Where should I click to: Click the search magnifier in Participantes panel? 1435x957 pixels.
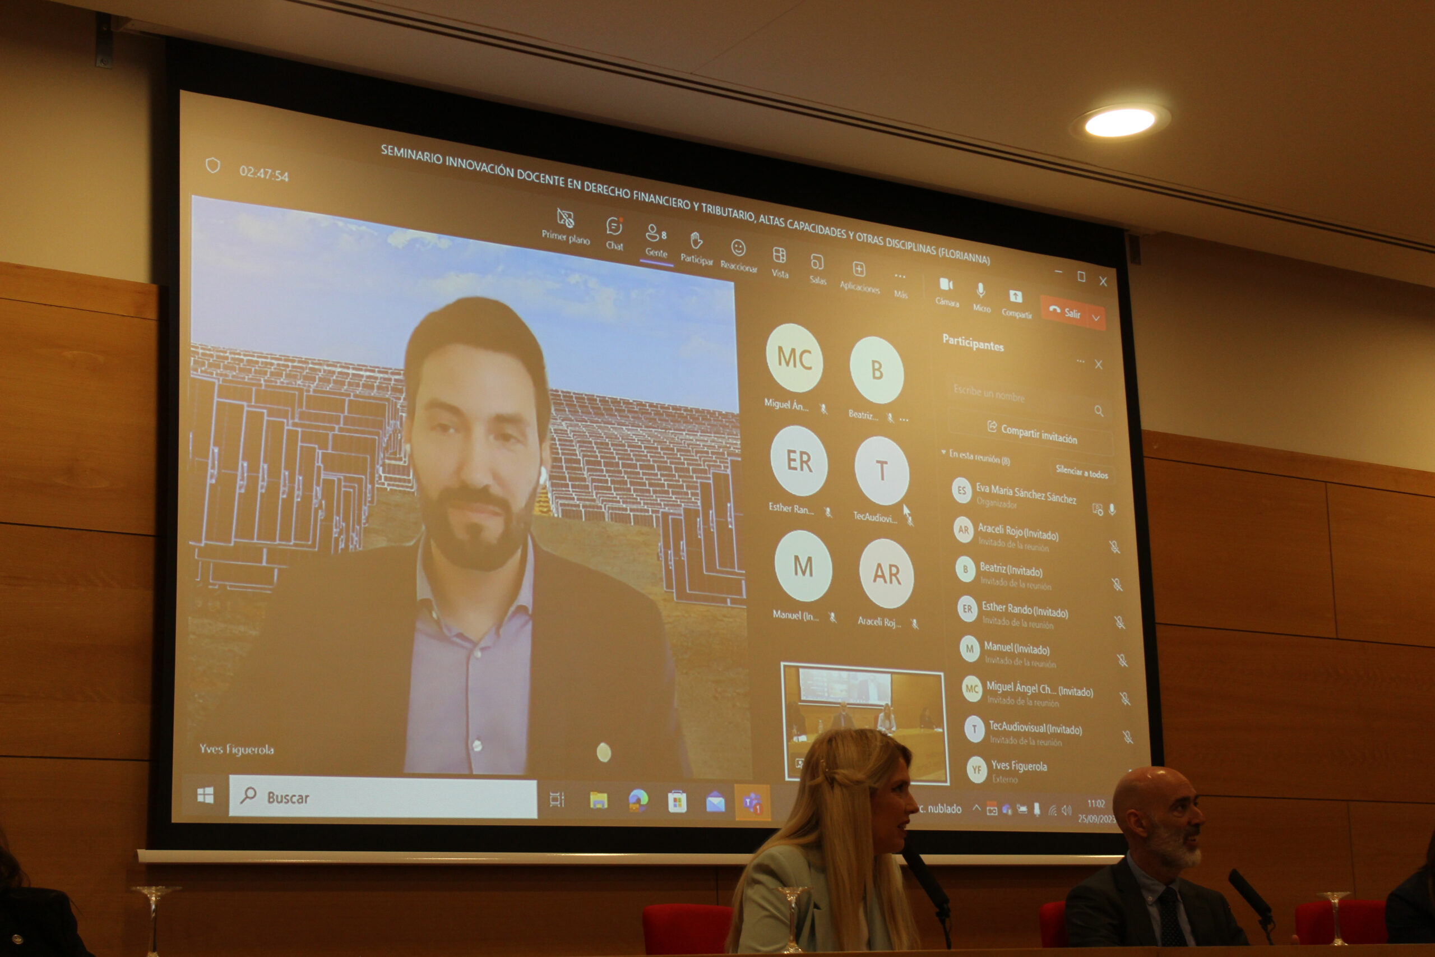click(x=1099, y=411)
